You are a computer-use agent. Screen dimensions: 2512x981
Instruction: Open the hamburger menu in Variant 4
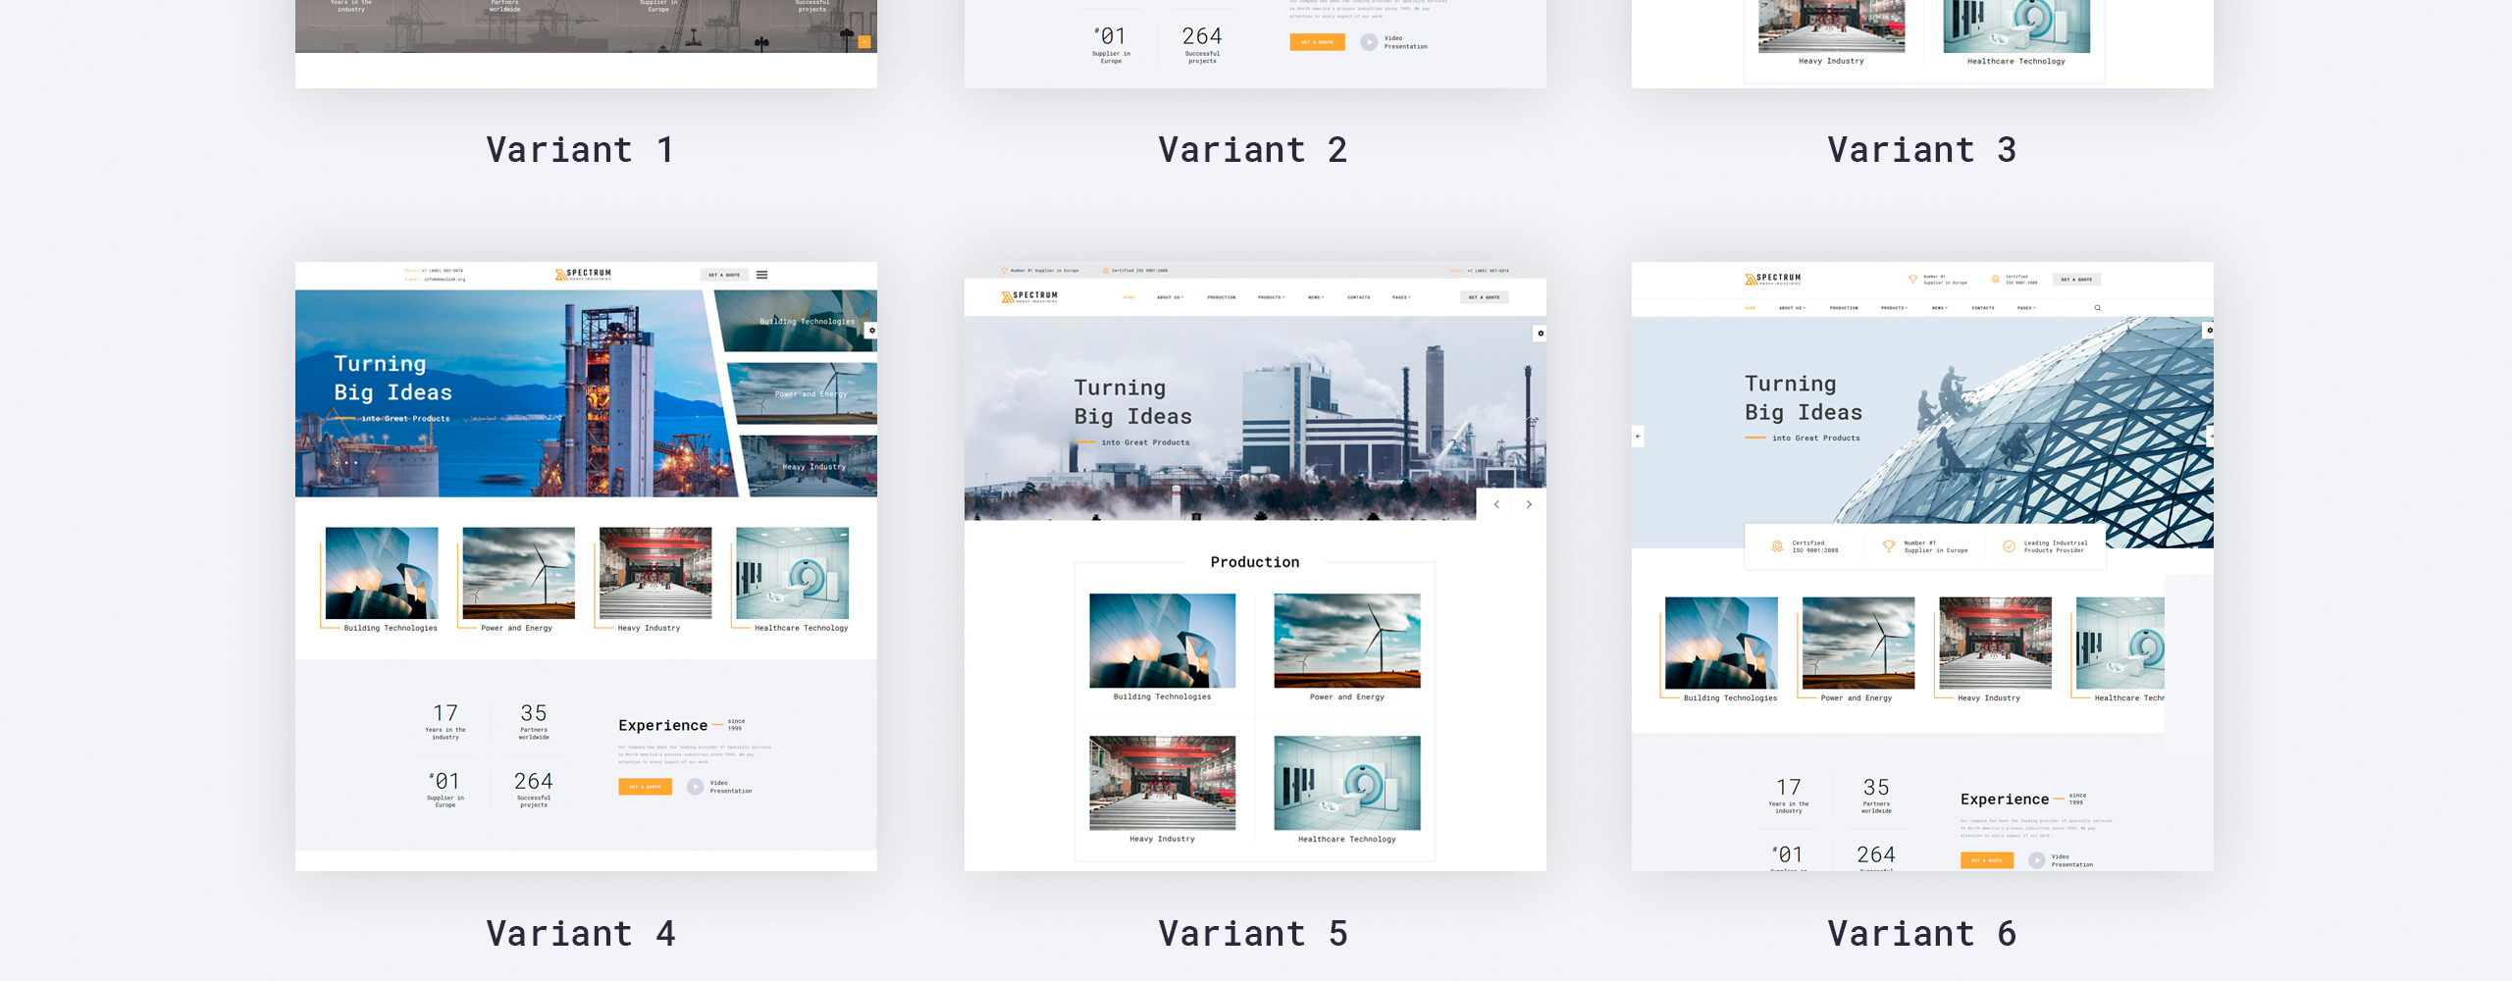(761, 275)
